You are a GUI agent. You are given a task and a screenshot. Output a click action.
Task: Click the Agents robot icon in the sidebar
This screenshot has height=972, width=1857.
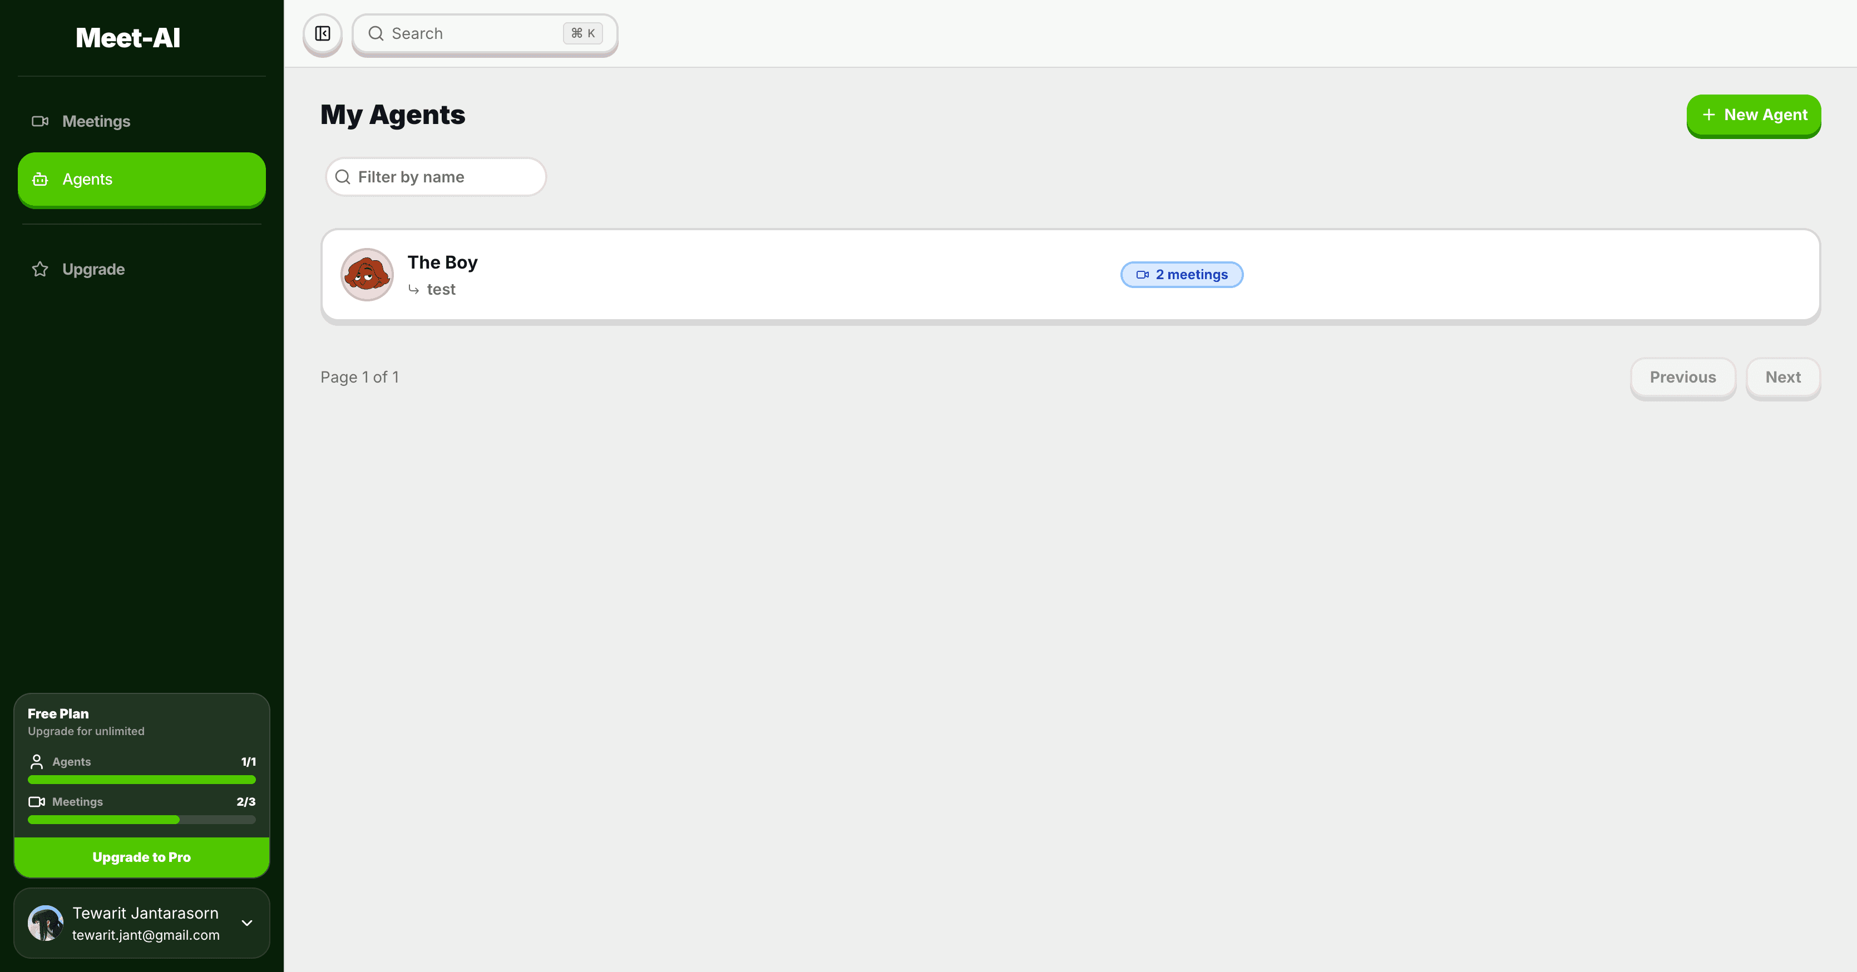pyautogui.click(x=41, y=180)
